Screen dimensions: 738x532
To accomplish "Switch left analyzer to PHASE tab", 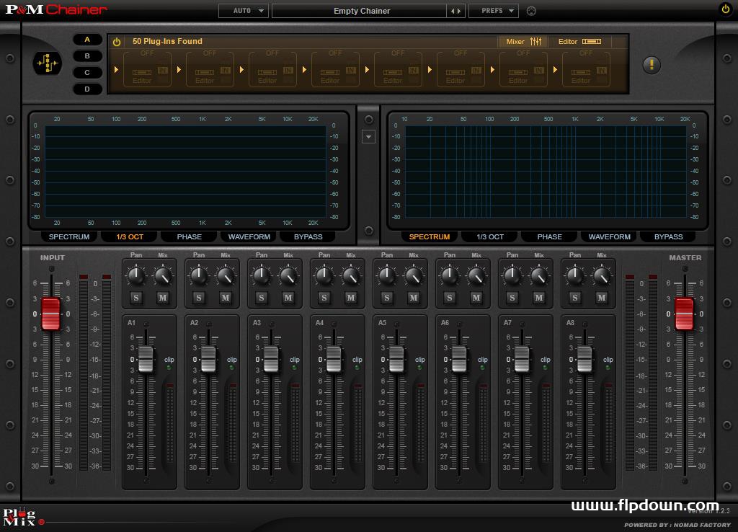I will (x=190, y=236).
